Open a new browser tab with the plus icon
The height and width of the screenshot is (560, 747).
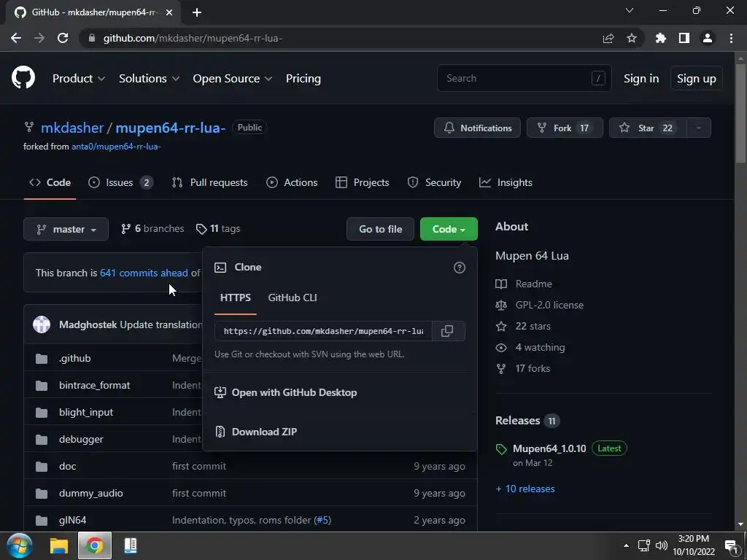[197, 12]
